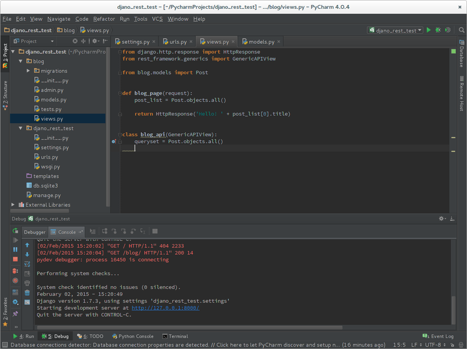
Task: View breakpoints icon in Debug sidebar
Action: (x=16, y=271)
